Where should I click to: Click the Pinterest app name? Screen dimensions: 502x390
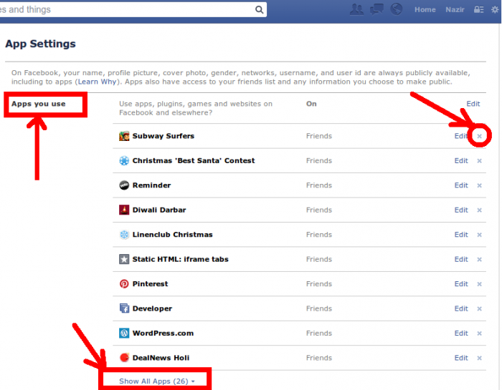coord(150,283)
